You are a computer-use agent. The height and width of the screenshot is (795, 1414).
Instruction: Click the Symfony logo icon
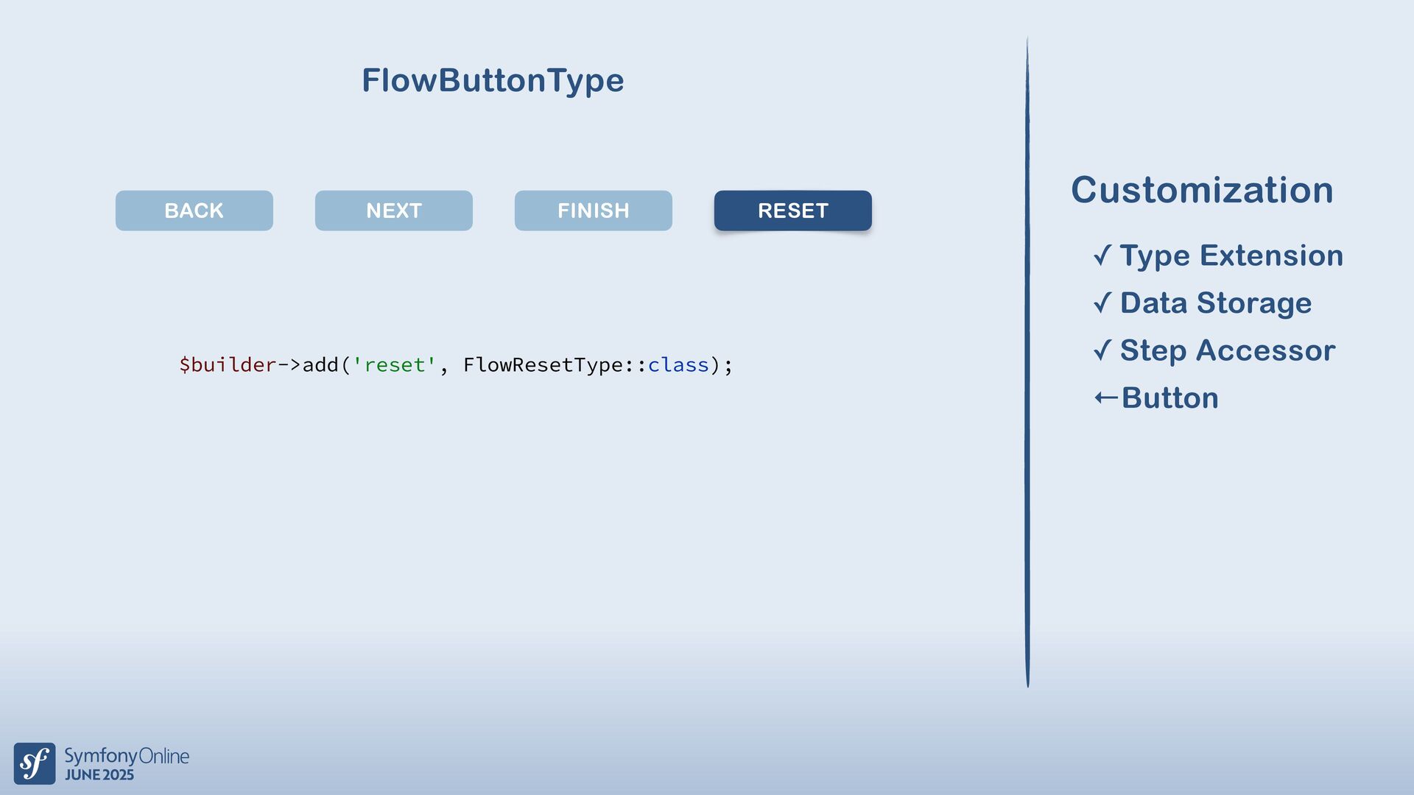coord(35,763)
